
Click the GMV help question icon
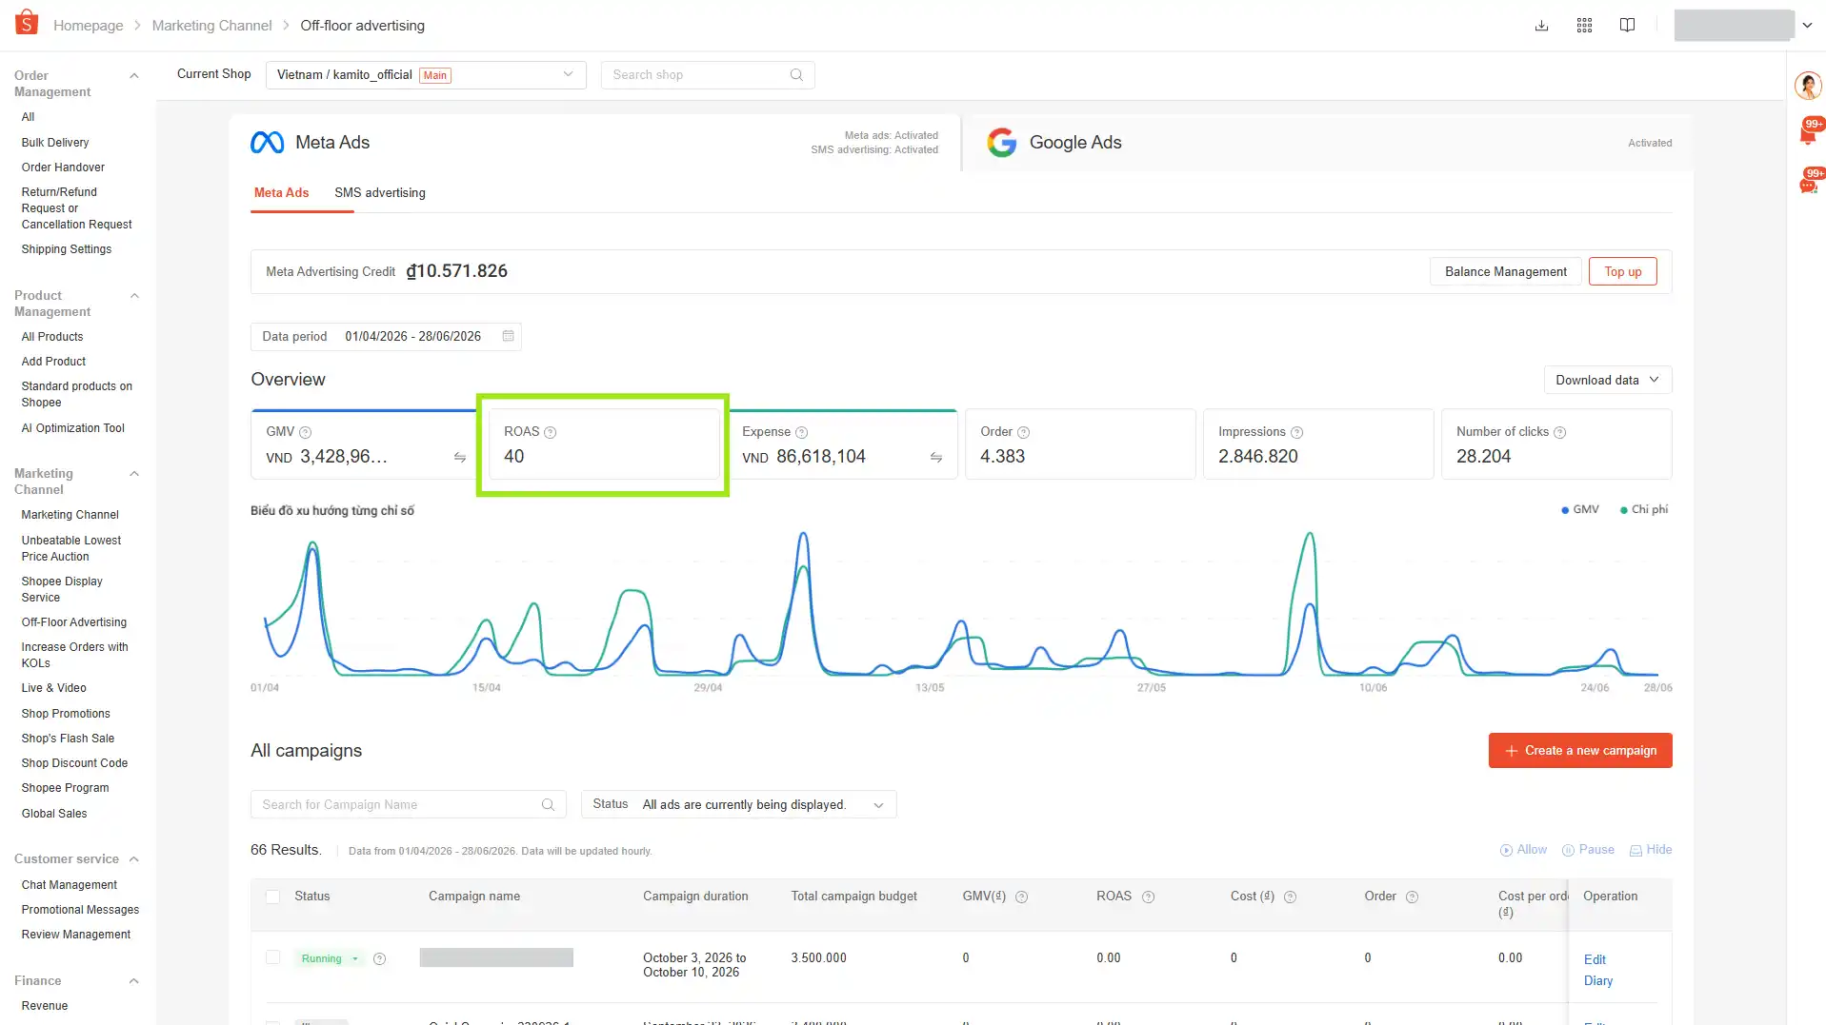[x=305, y=432]
